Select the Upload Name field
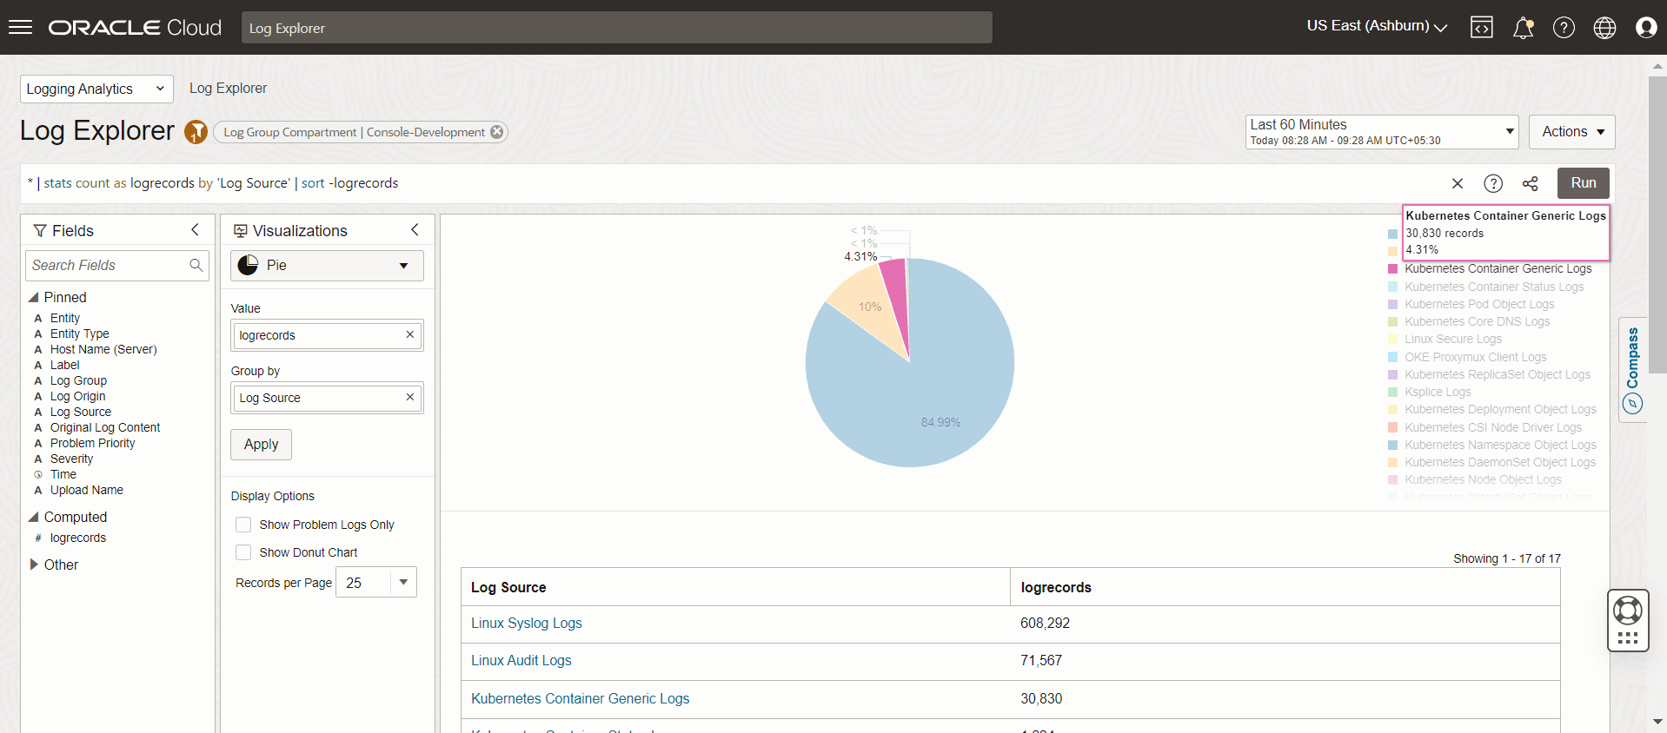This screenshot has width=1667, height=733. (x=87, y=490)
